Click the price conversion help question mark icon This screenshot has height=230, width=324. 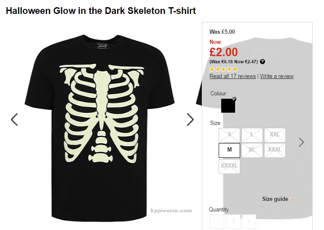coord(262,62)
